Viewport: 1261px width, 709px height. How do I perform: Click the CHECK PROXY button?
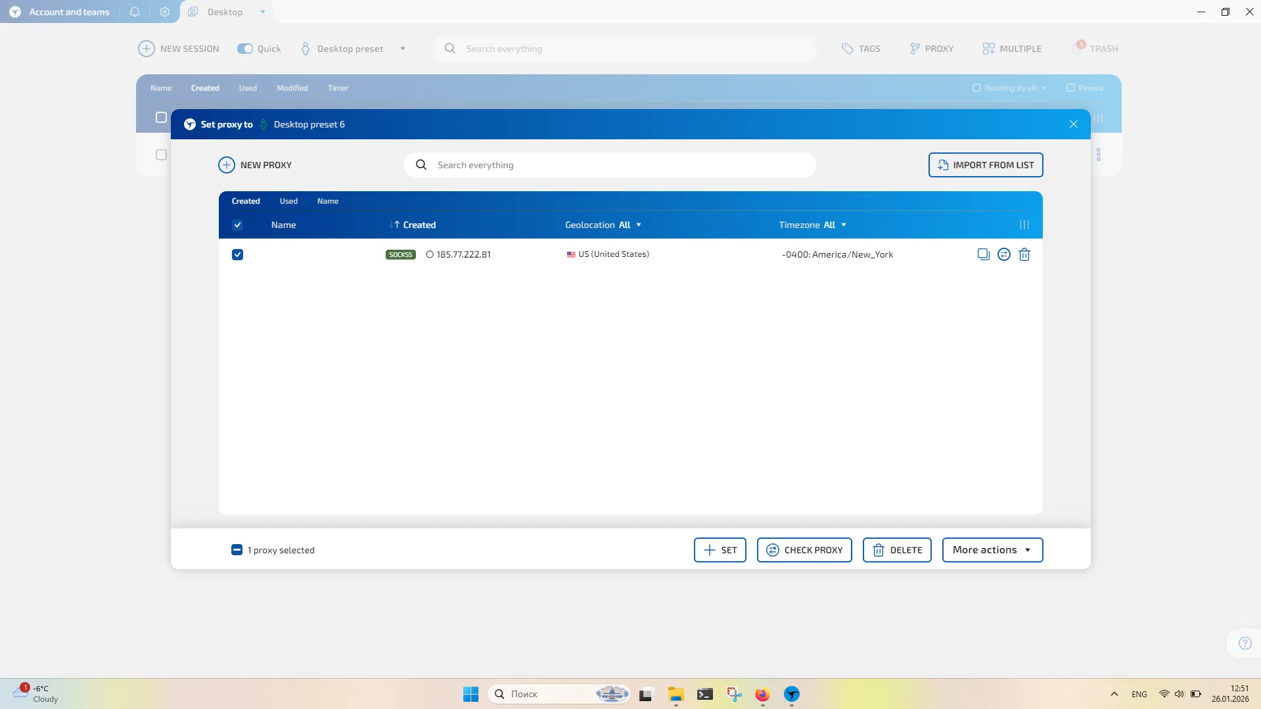click(804, 550)
